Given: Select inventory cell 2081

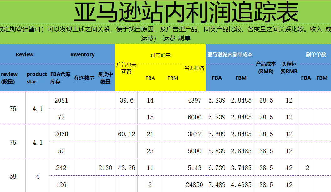Looking at the screenshot, I should 61,100.
